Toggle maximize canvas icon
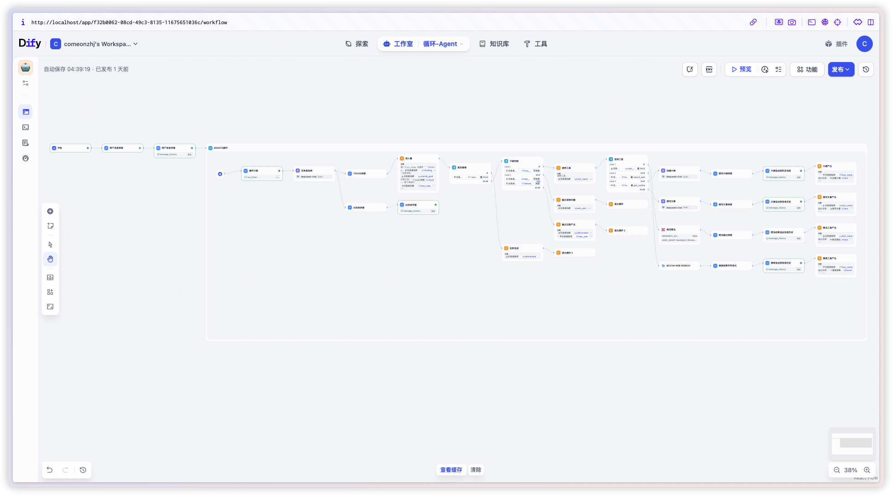892x495 pixels. click(x=50, y=307)
